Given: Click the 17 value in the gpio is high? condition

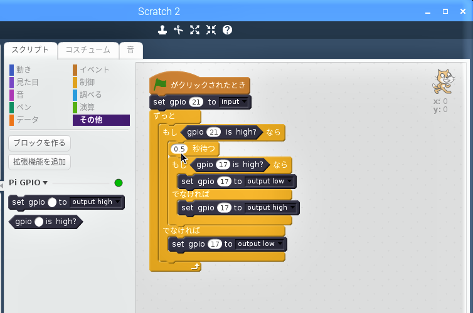Looking at the screenshot, I should point(223,165).
